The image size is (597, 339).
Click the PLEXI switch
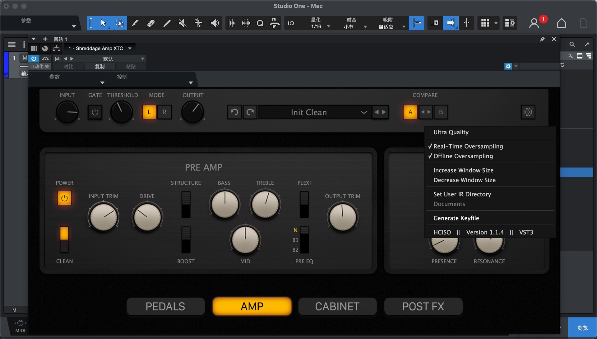click(304, 205)
